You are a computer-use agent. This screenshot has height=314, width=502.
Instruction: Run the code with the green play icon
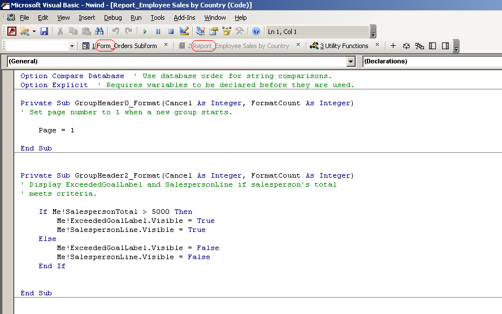[x=145, y=32]
